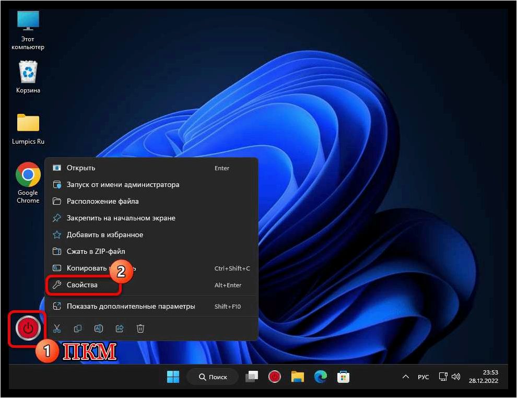
Task: Choose Открыть from the context menu
Action: (151, 168)
